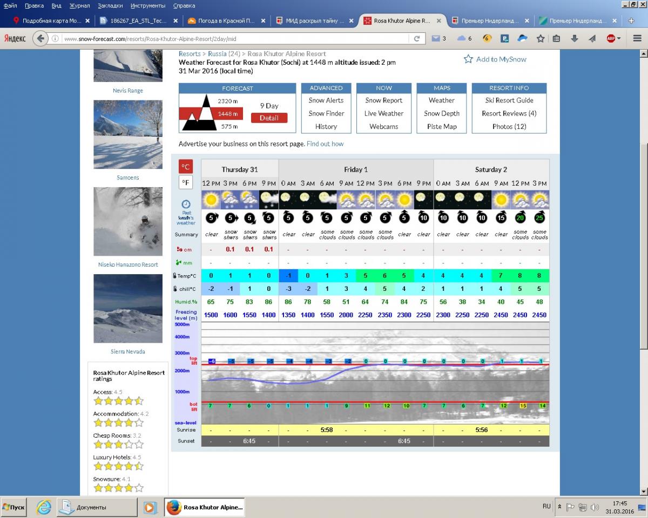Switch to the 186267_EA_STL_Tec... tab
The height and width of the screenshot is (518, 648).
(x=139, y=21)
